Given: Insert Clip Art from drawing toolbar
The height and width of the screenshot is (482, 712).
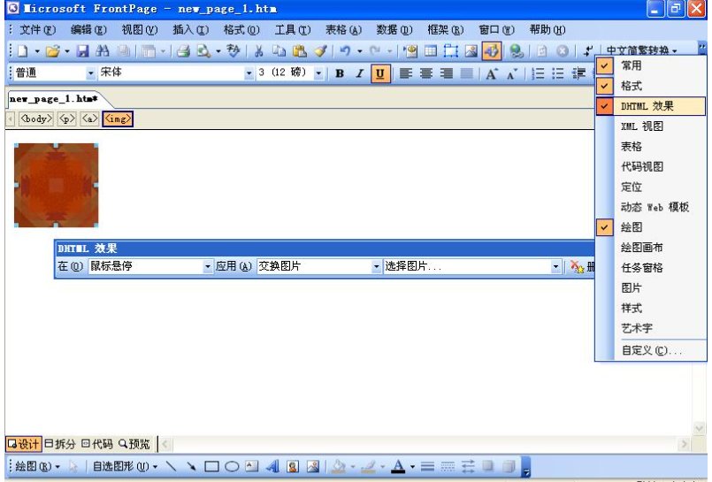Looking at the screenshot, I should pos(293,466).
